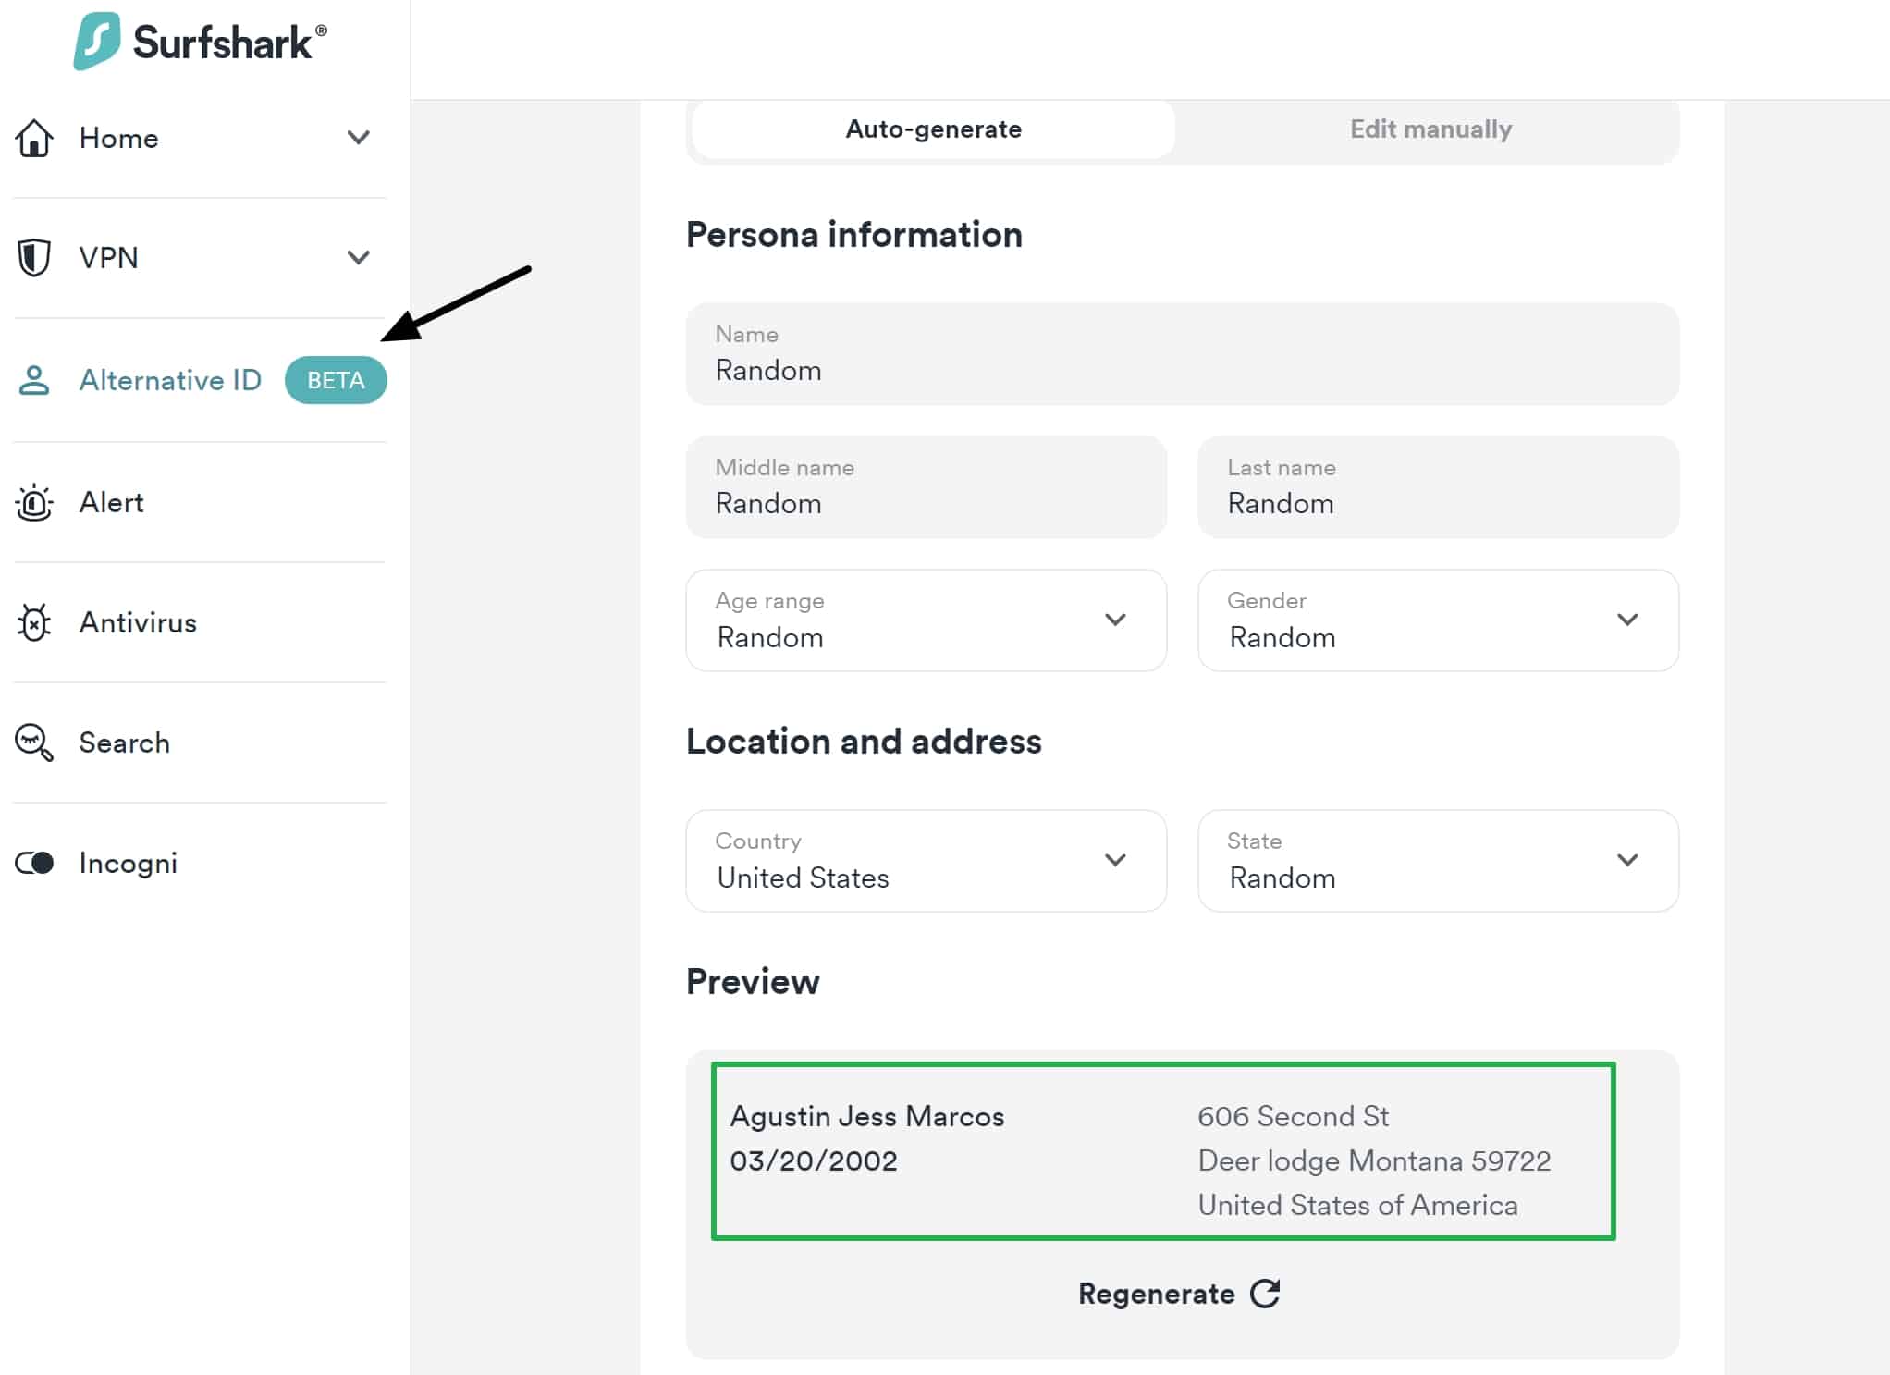Screen dimensions: 1890x1375
Task: Open Incogni from the sidebar
Action: 199,863
